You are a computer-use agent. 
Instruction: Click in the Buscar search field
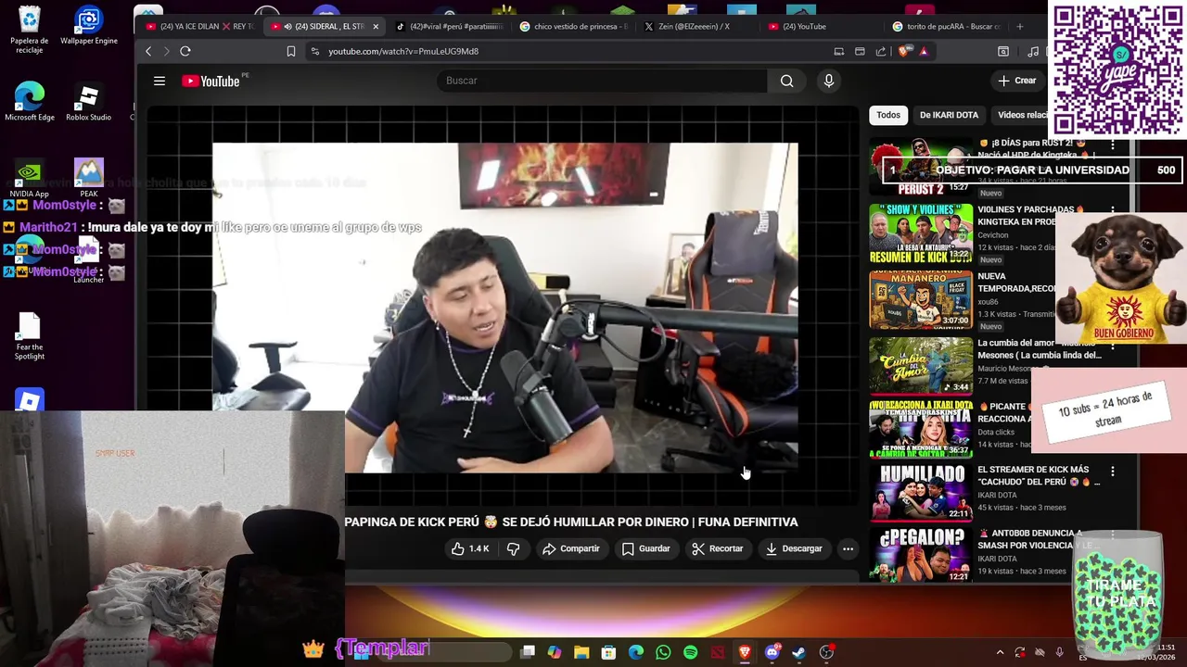point(603,81)
